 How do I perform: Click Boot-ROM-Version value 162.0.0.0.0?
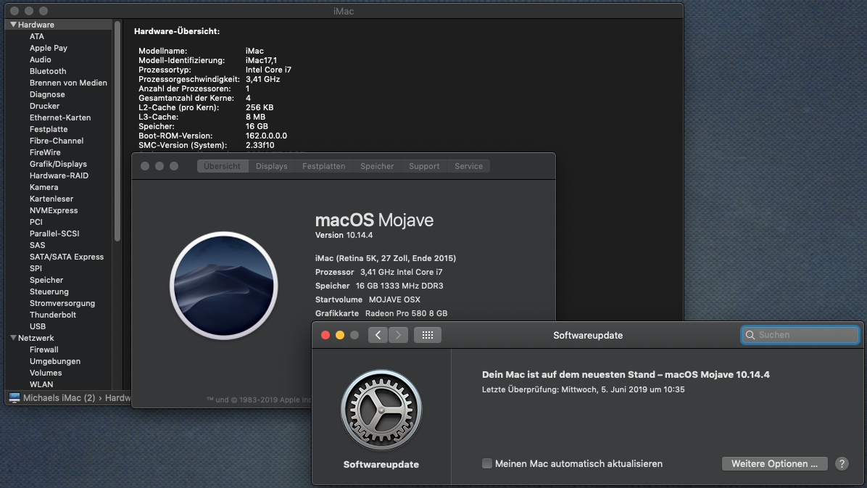click(x=266, y=136)
